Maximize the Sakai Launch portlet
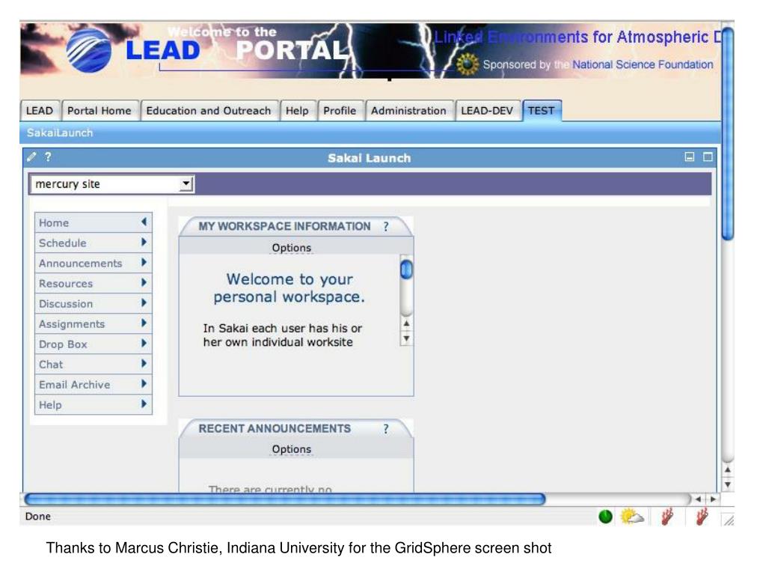This screenshot has width=766, height=575. click(x=708, y=157)
